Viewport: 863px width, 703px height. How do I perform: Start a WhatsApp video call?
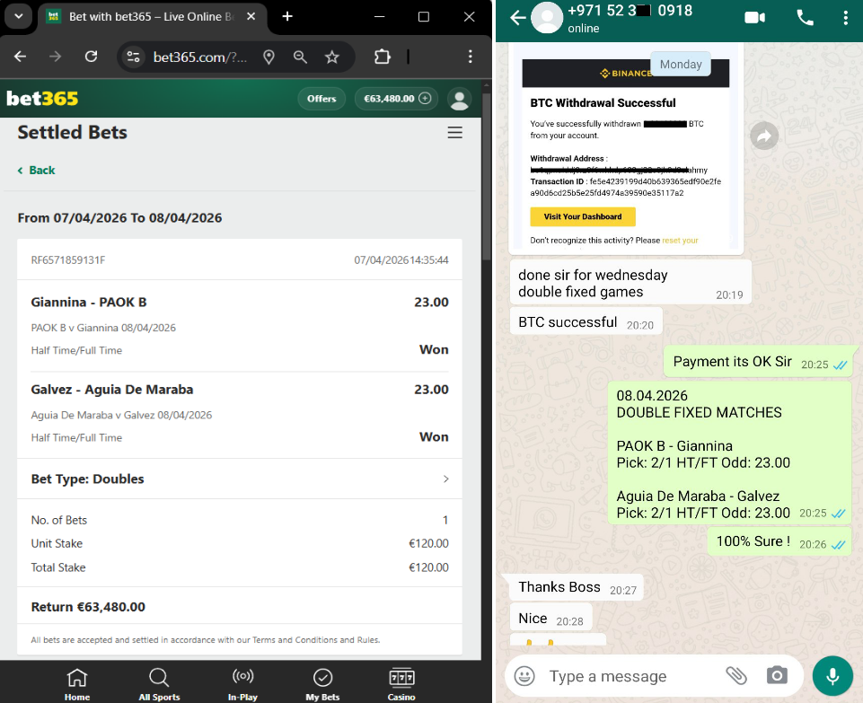[753, 18]
